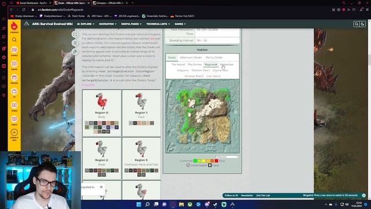Click the browser address bar URL
This screenshot has height=209, width=371.
[x=60, y=10]
